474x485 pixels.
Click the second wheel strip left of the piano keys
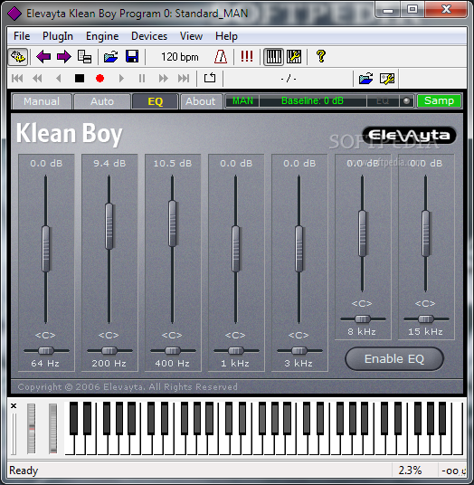pos(52,428)
